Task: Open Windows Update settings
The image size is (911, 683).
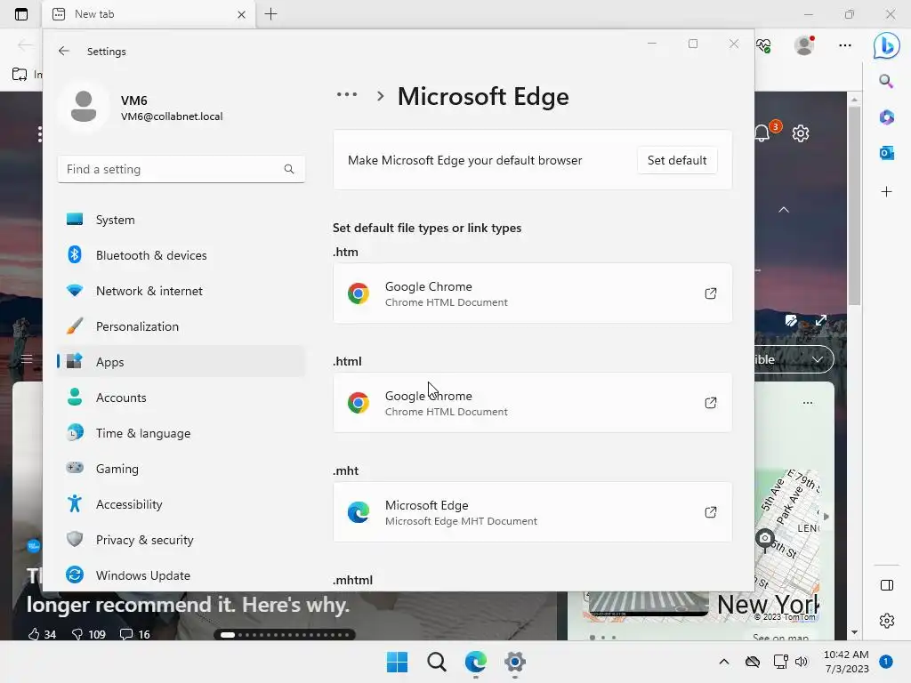Action: (181, 575)
